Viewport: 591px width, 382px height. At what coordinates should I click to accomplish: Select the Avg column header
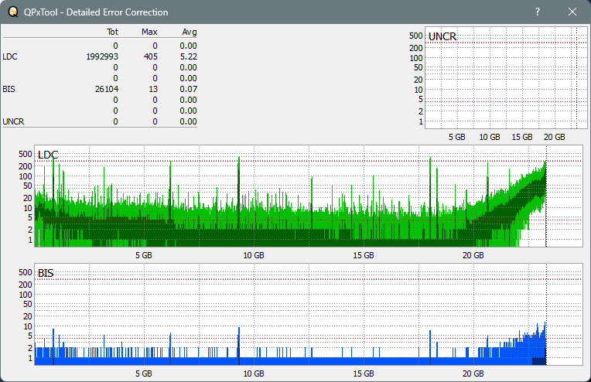190,32
